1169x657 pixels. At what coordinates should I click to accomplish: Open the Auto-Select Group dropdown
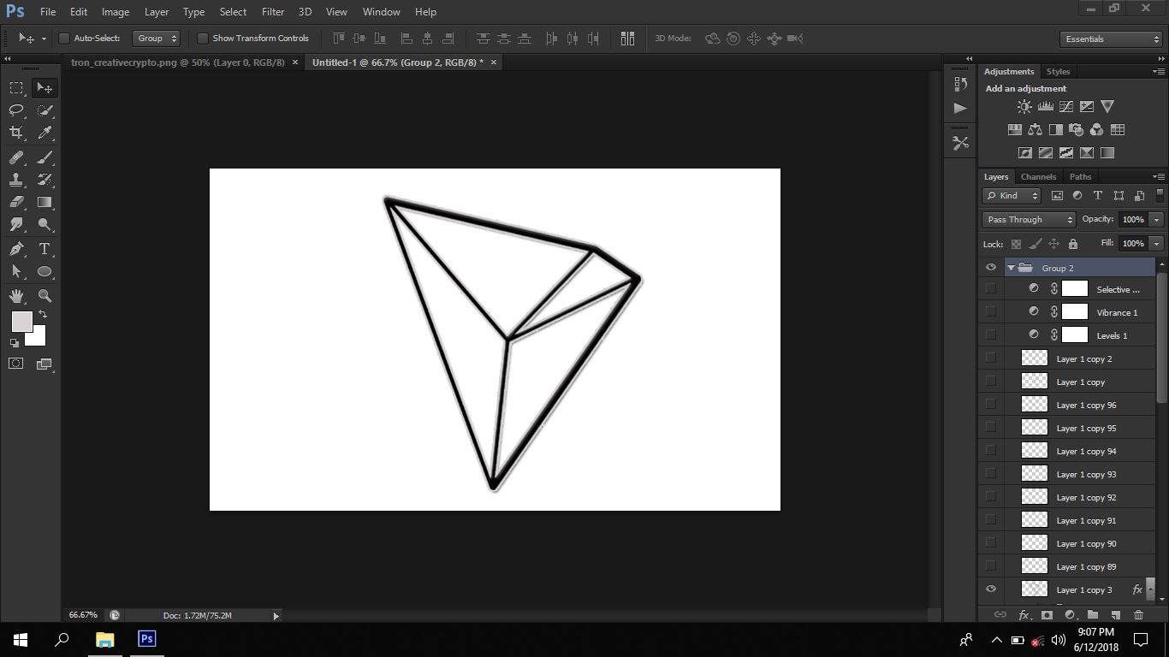tap(157, 38)
